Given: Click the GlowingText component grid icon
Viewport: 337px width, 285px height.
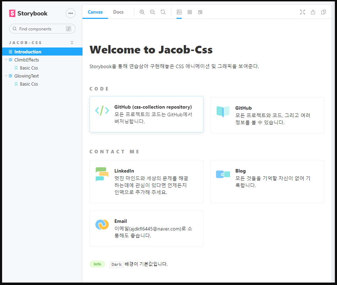Looking at the screenshot, I should click(10, 76).
